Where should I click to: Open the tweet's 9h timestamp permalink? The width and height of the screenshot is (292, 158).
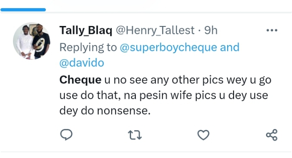[211, 30]
